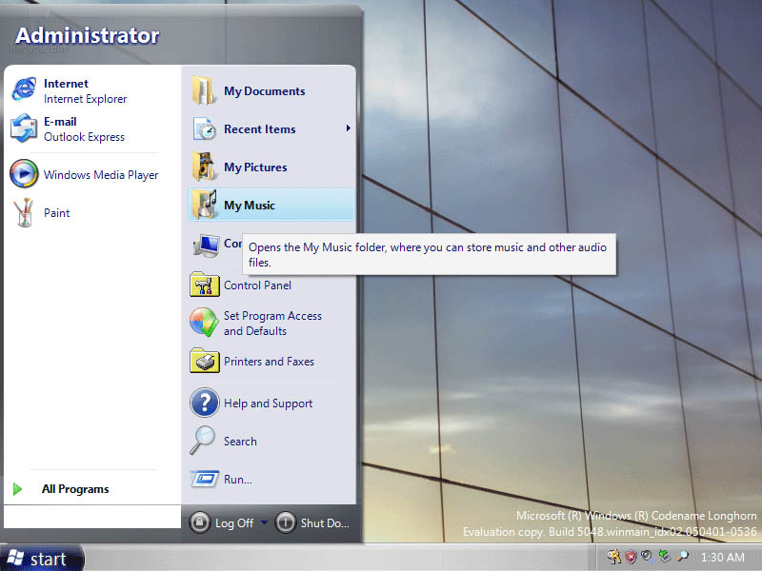Open My Pictures folder icon
Screen dimensions: 762x571
coord(203,167)
